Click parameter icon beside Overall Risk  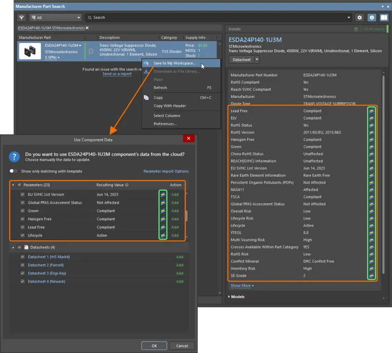tap(371, 211)
